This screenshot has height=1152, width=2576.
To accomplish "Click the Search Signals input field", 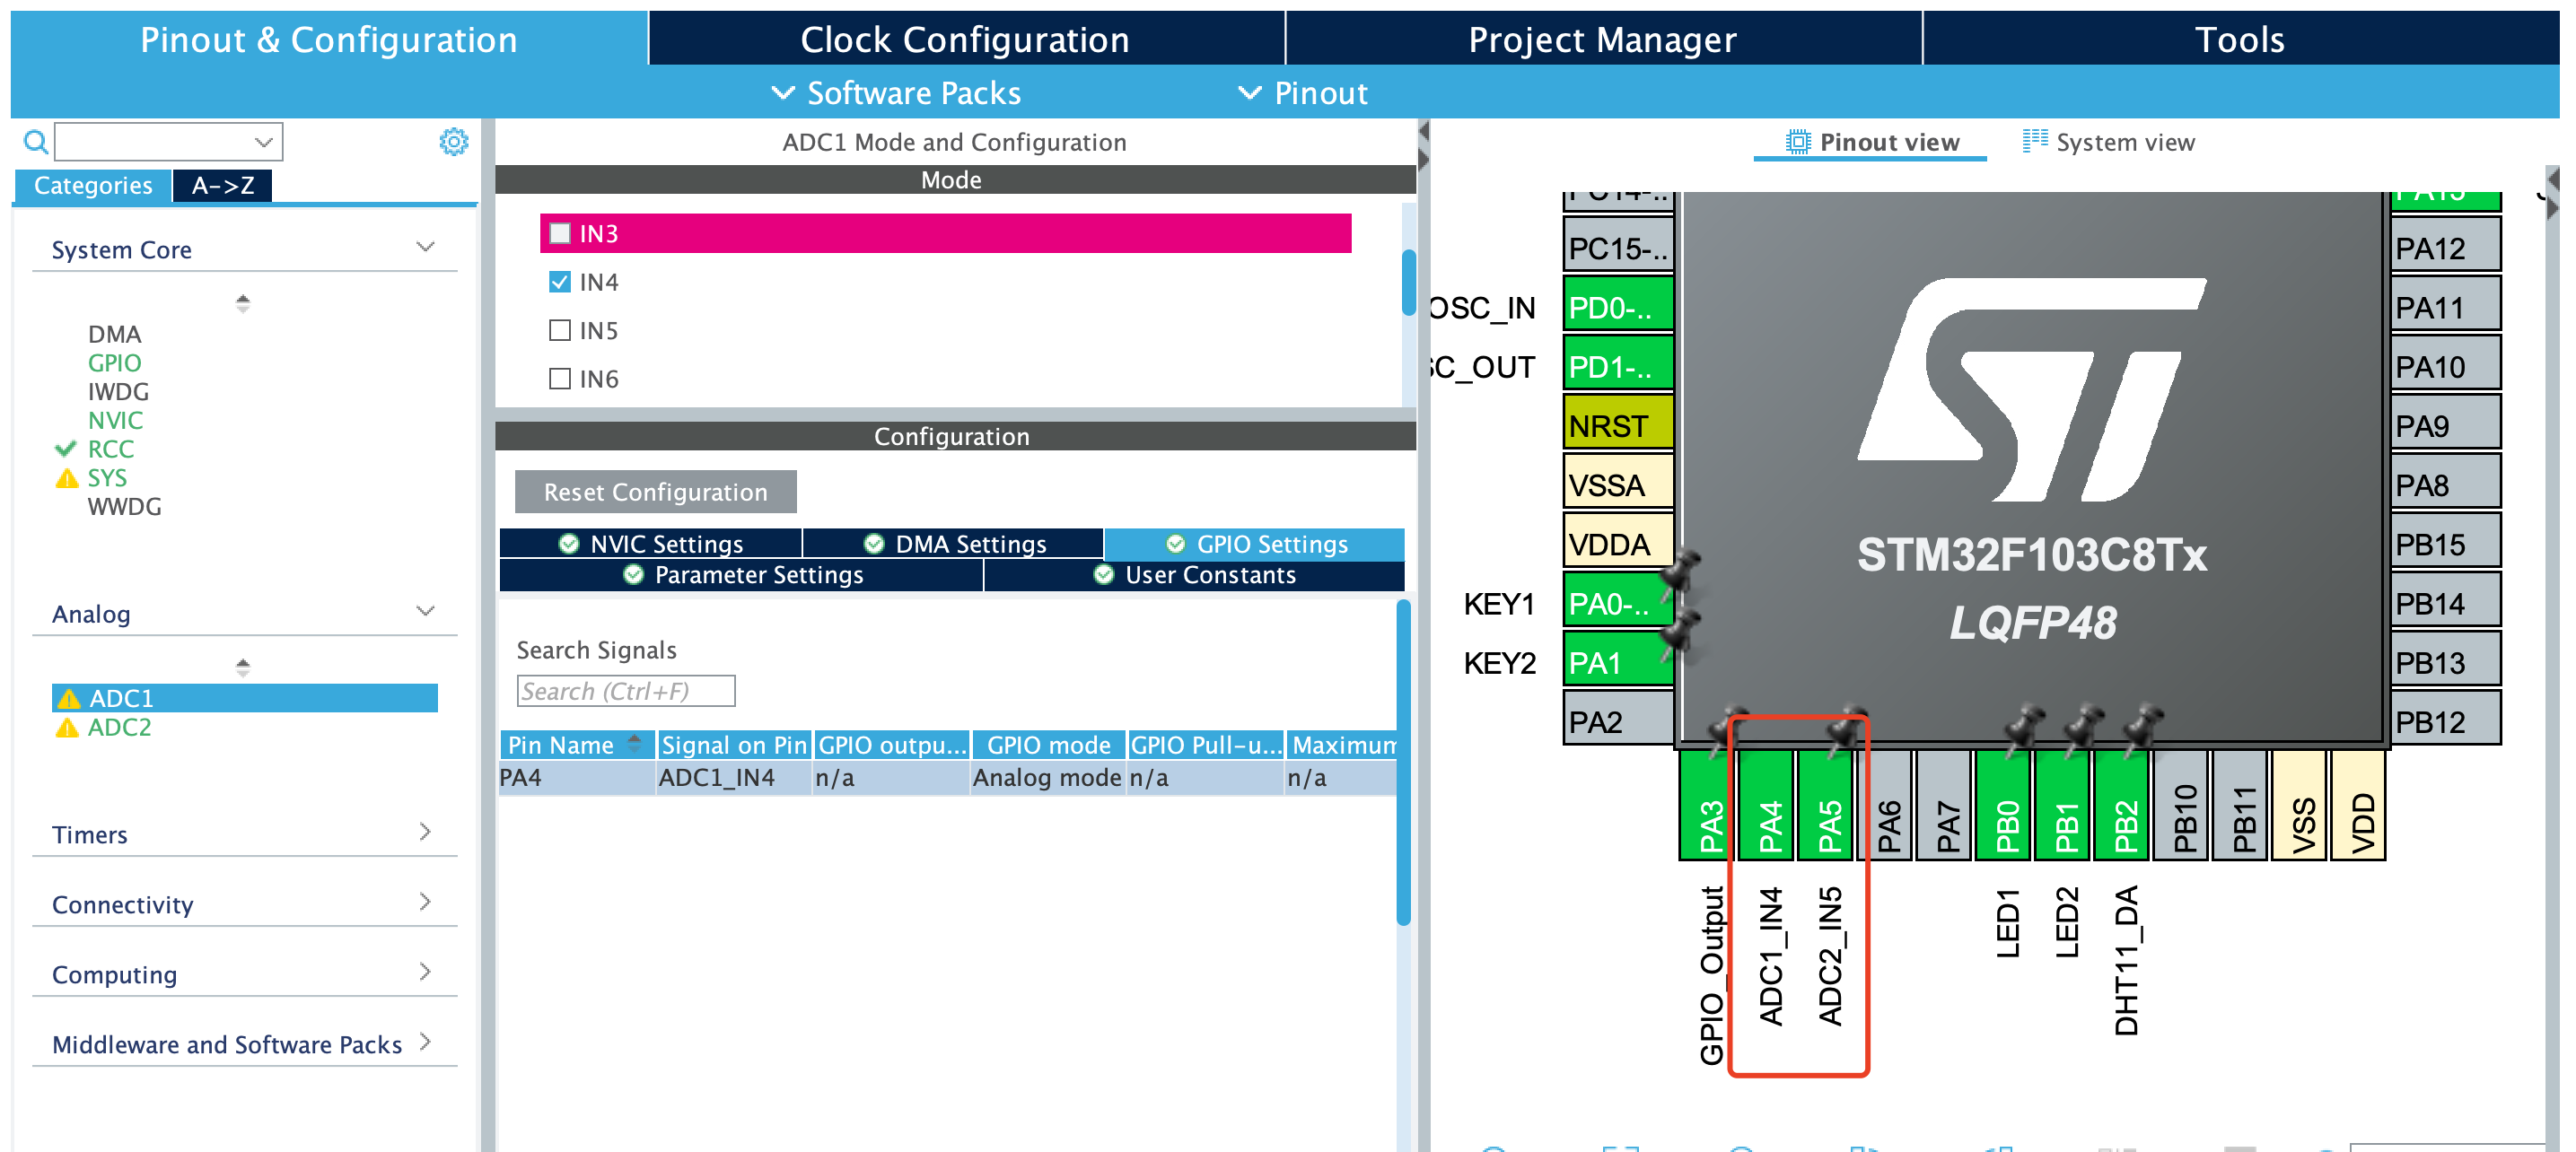I will 625,691.
